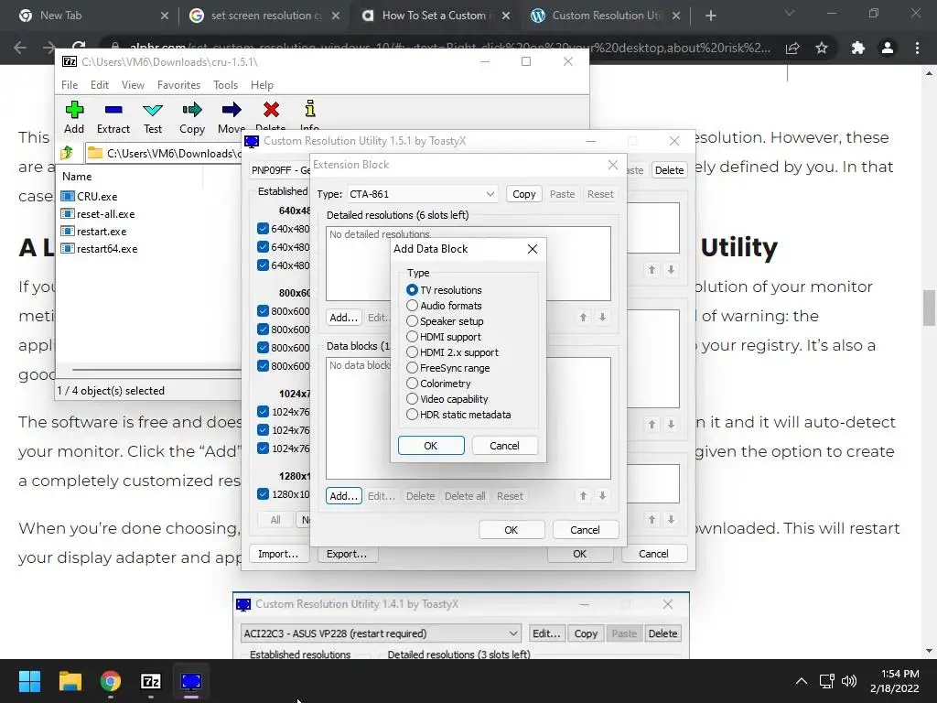This screenshot has height=703, width=937.
Task: Click the 7-Zip Copy toolbar icon
Action: [x=192, y=117]
